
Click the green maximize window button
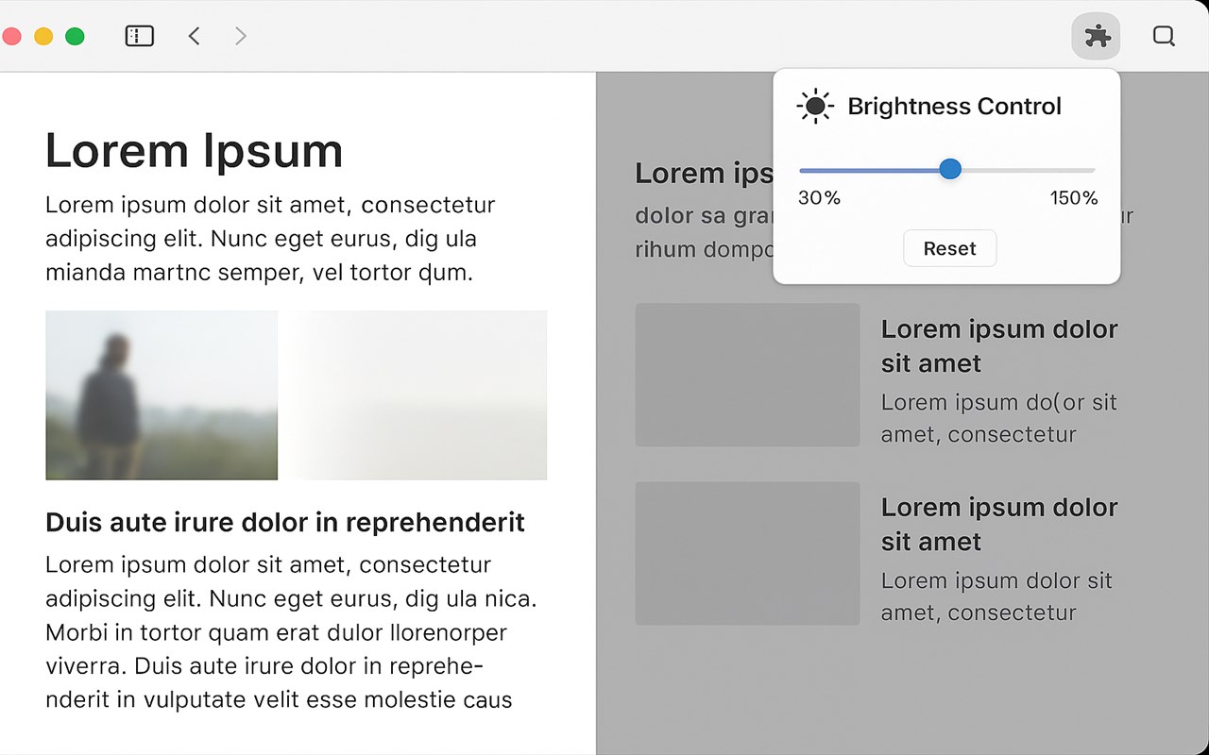coord(75,36)
